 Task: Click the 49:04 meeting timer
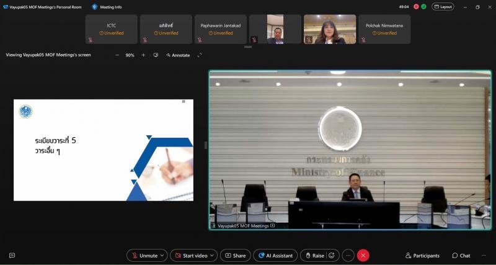click(404, 7)
